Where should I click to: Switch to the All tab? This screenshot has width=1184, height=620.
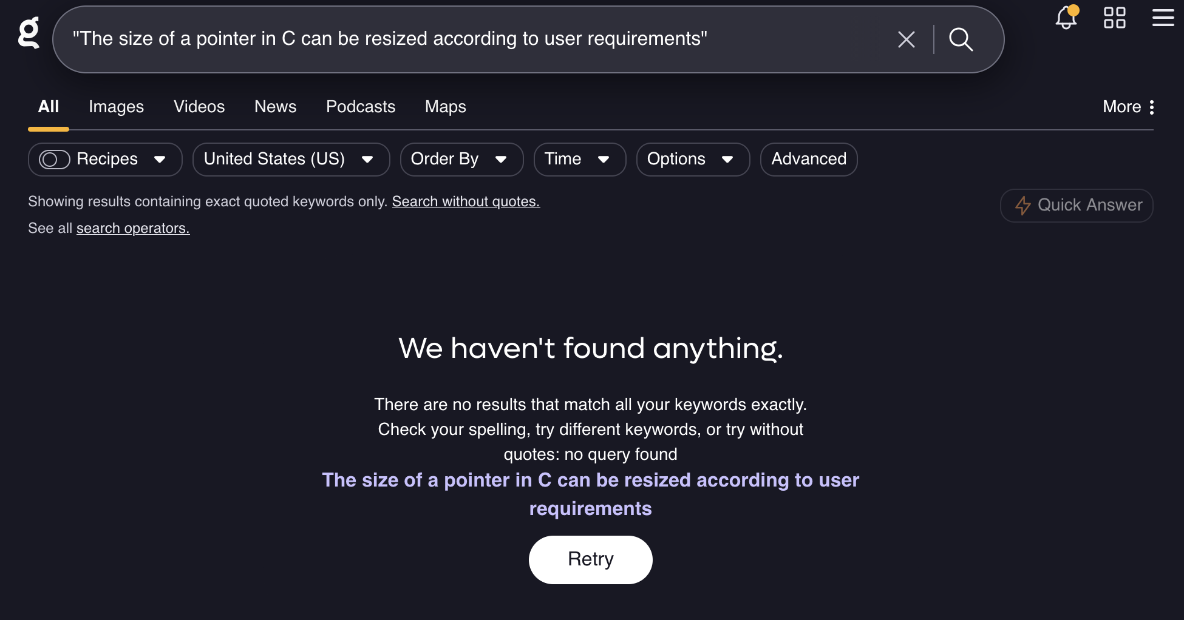(49, 107)
